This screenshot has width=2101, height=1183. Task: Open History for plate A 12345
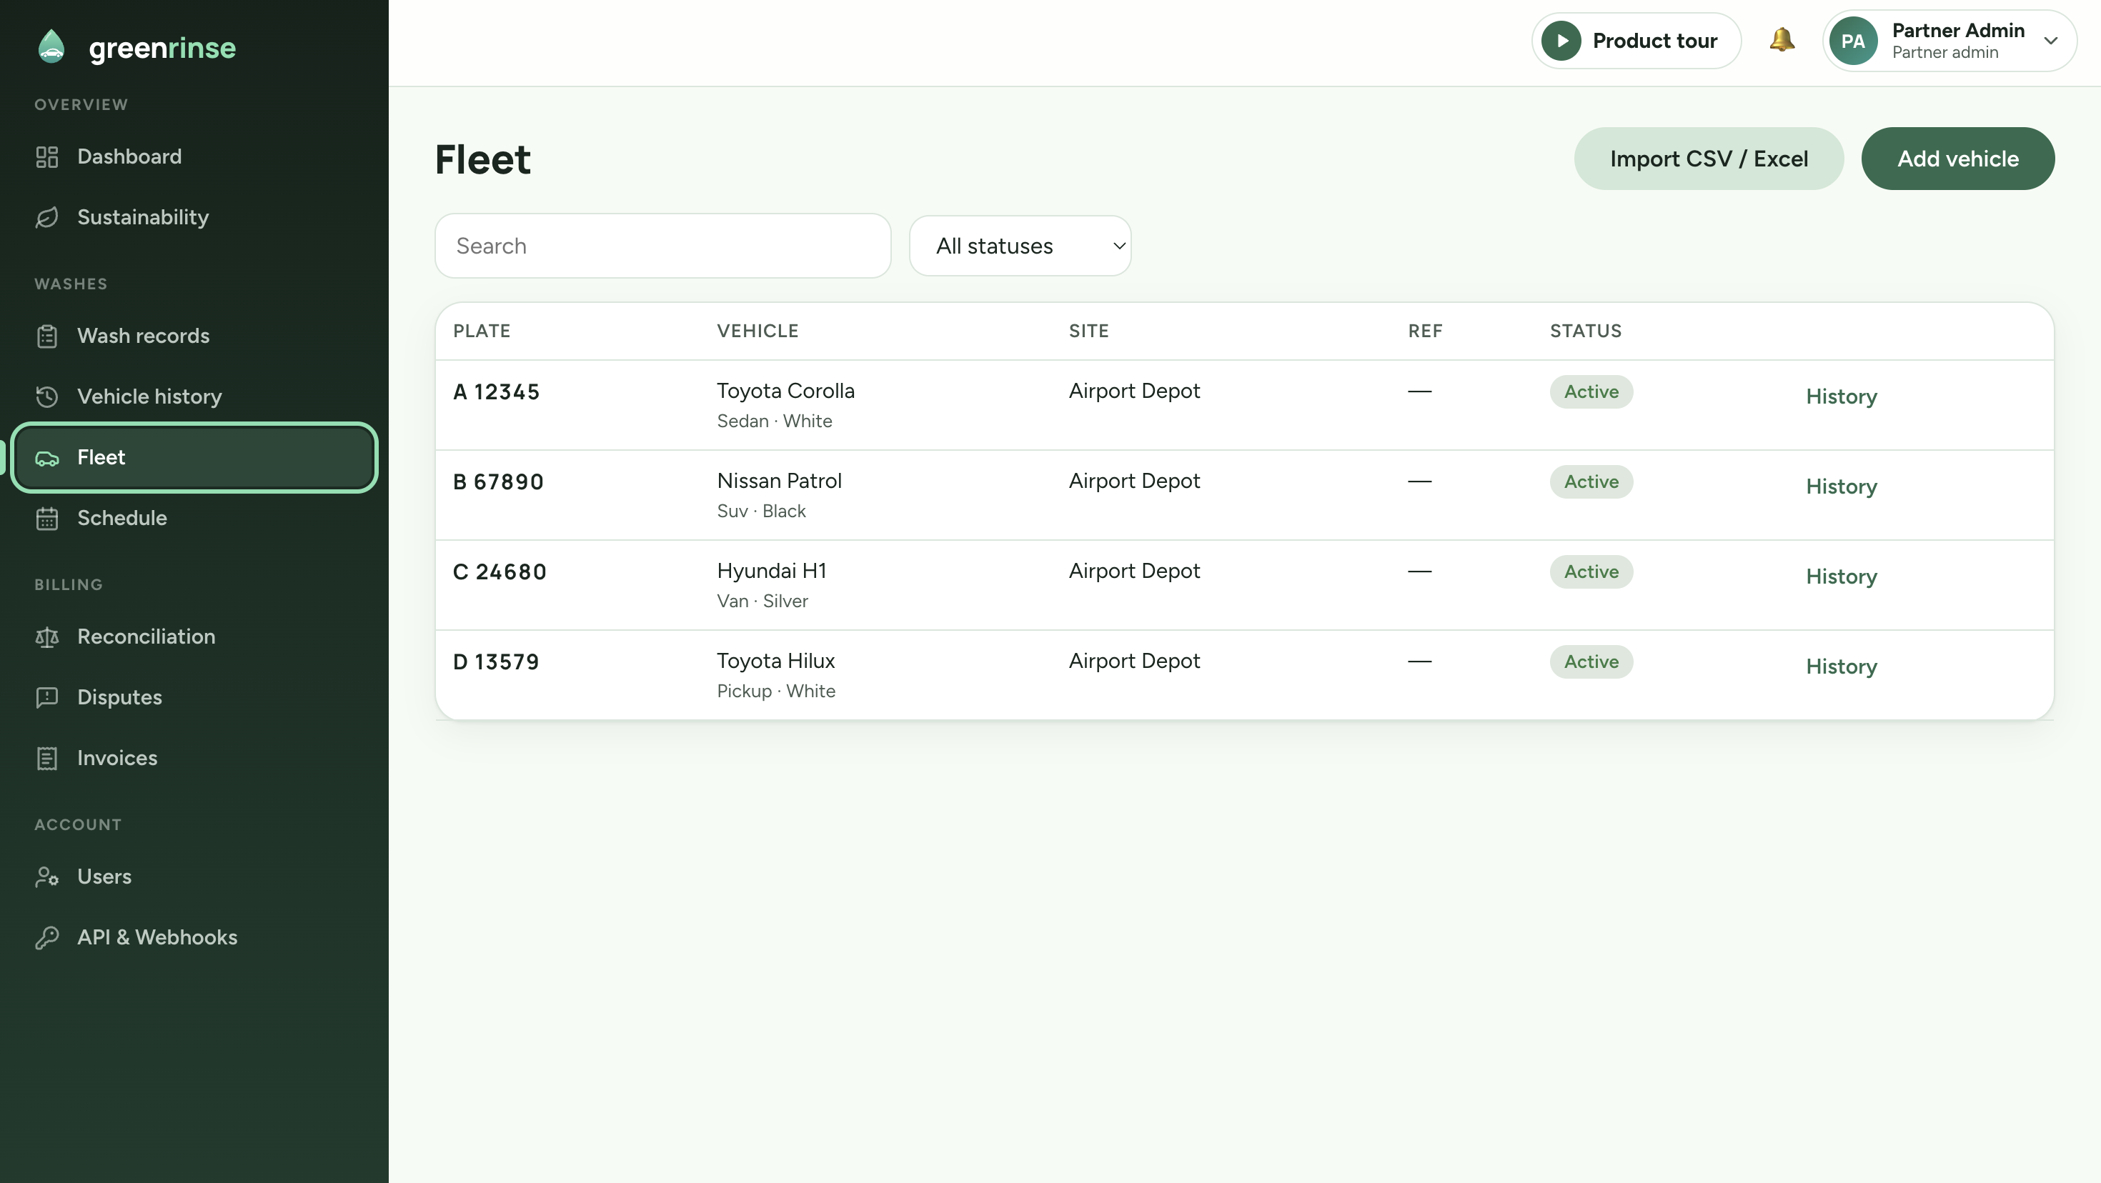(x=1841, y=397)
